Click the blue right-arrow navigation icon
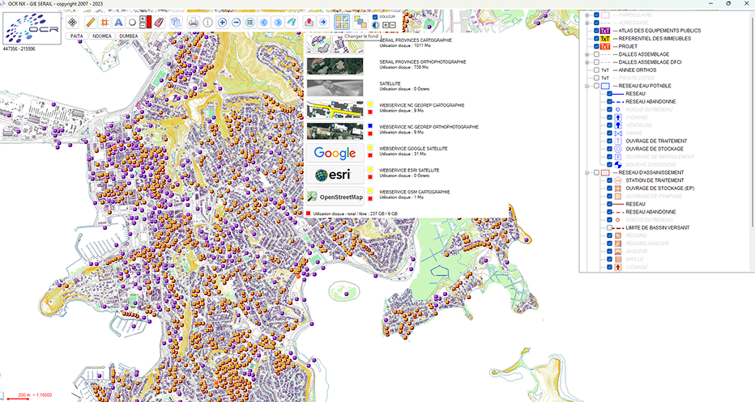This screenshot has height=402, width=755. coord(323,22)
